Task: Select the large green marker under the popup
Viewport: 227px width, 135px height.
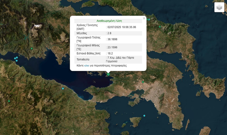Action: tap(108, 74)
